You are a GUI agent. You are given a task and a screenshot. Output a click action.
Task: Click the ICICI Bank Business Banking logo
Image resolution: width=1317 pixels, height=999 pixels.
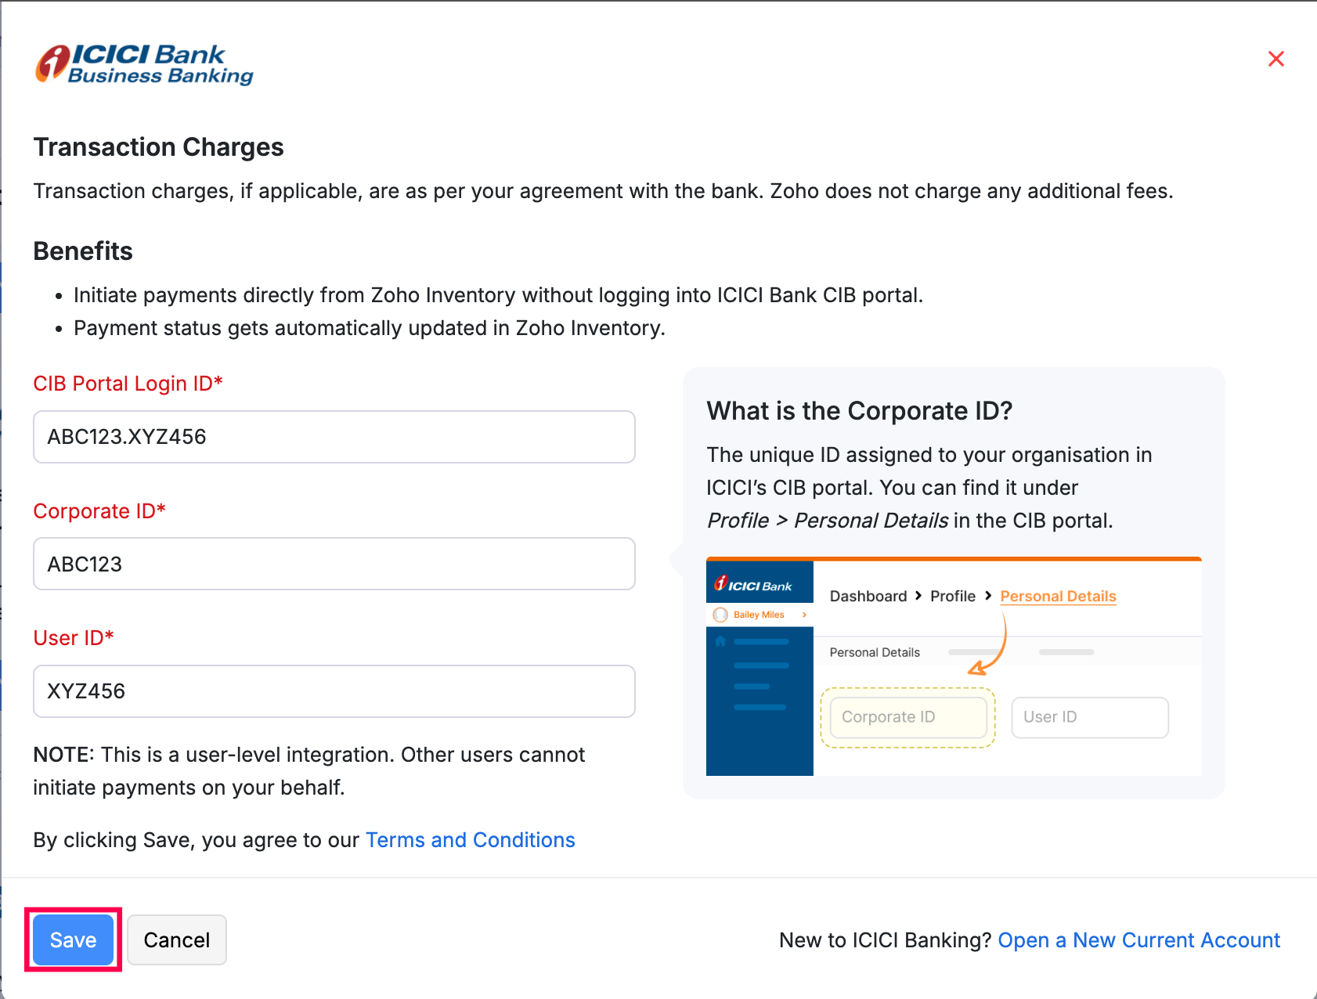pos(144,64)
